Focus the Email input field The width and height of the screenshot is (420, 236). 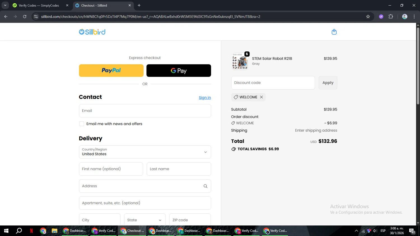point(145,111)
